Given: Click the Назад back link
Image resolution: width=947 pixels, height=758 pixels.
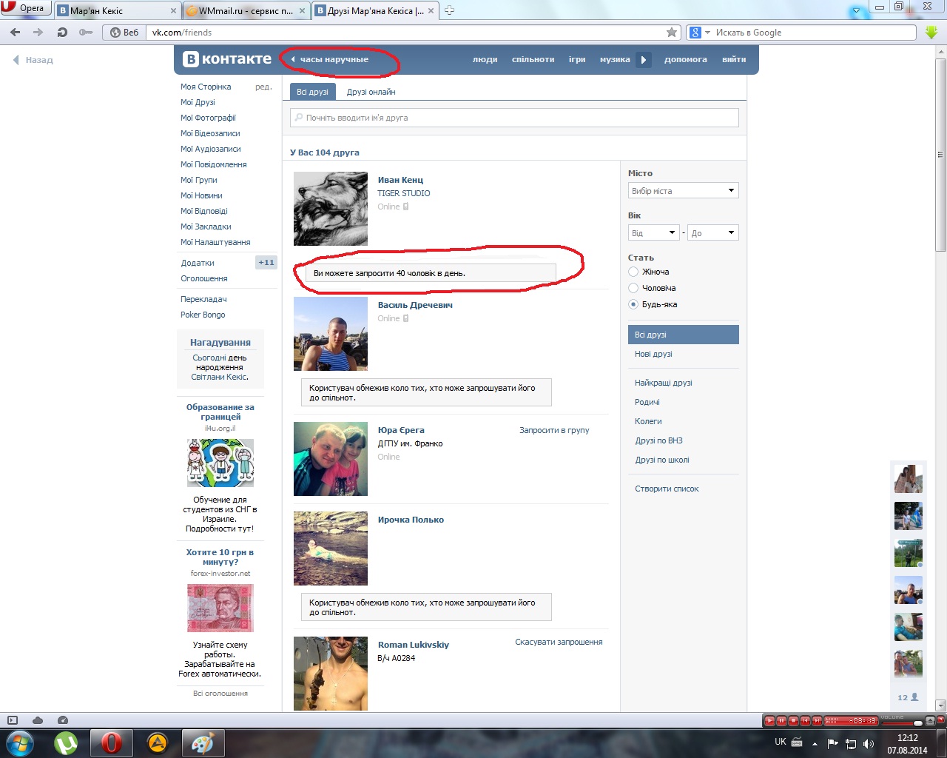Looking at the screenshot, I should [x=33, y=60].
